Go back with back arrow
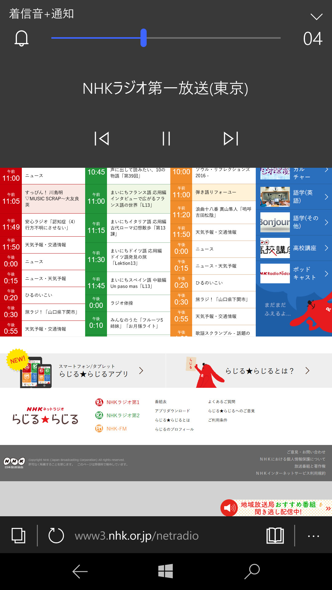This screenshot has width=332, height=590. click(x=80, y=572)
